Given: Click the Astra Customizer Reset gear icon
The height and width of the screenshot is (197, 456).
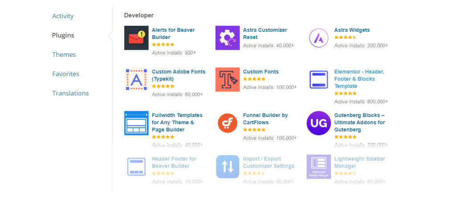Looking at the screenshot, I should 228,38.
